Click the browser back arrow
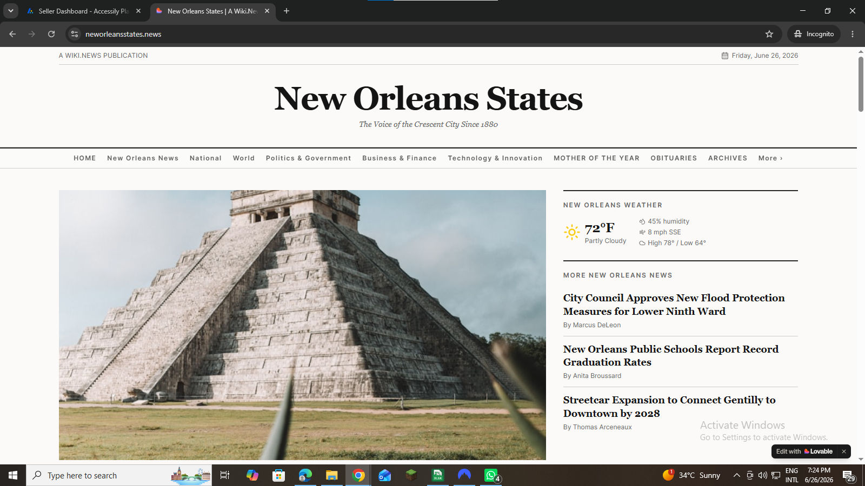Viewport: 865px width, 486px height. [x=12, y=34]
